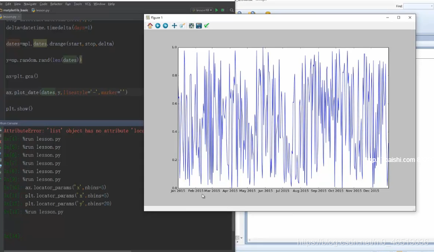The width and height of the screenshot is (434, 252).
Task: Start debugging with the bug icon
Action: pos(223,10)
